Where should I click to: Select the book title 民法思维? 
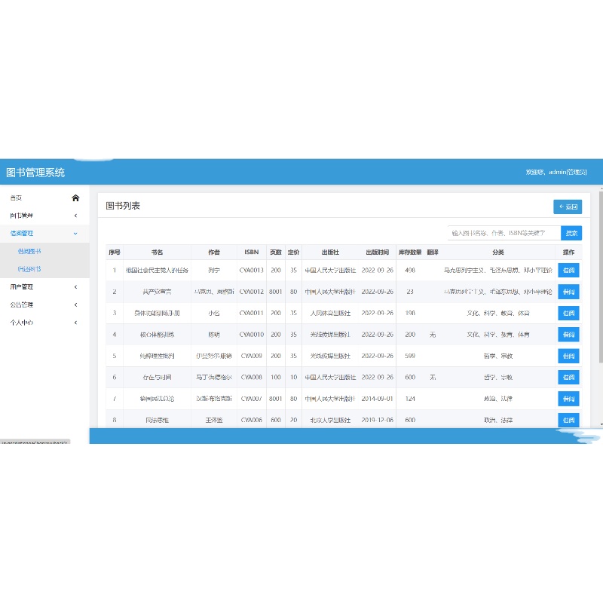pos(157,420)
